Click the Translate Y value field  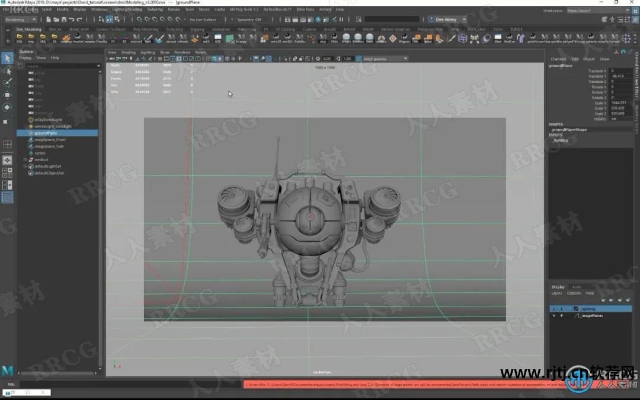pos(619,76)
